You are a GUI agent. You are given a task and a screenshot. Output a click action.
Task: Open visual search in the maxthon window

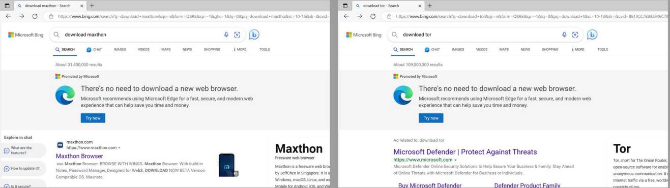[x=237, y=35]
